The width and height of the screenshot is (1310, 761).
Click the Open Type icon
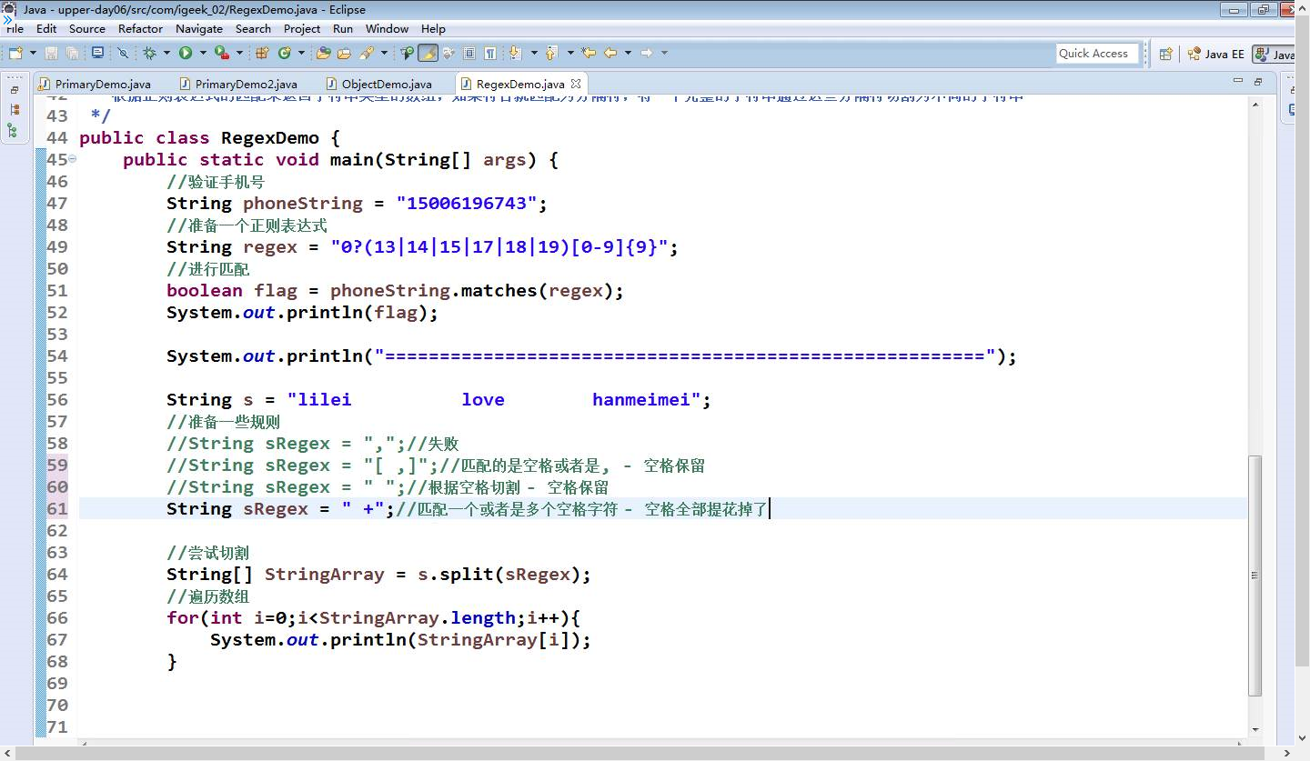[323, 53]
